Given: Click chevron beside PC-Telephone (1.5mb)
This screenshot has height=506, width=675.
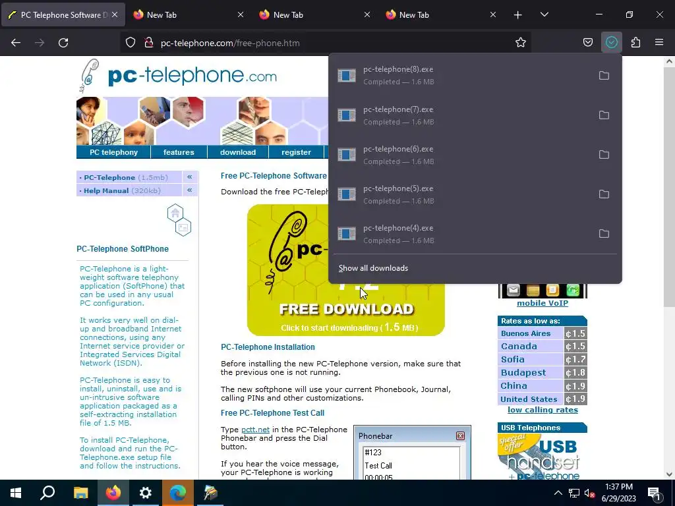Looking at the screenshot, I should coord(189,177).
